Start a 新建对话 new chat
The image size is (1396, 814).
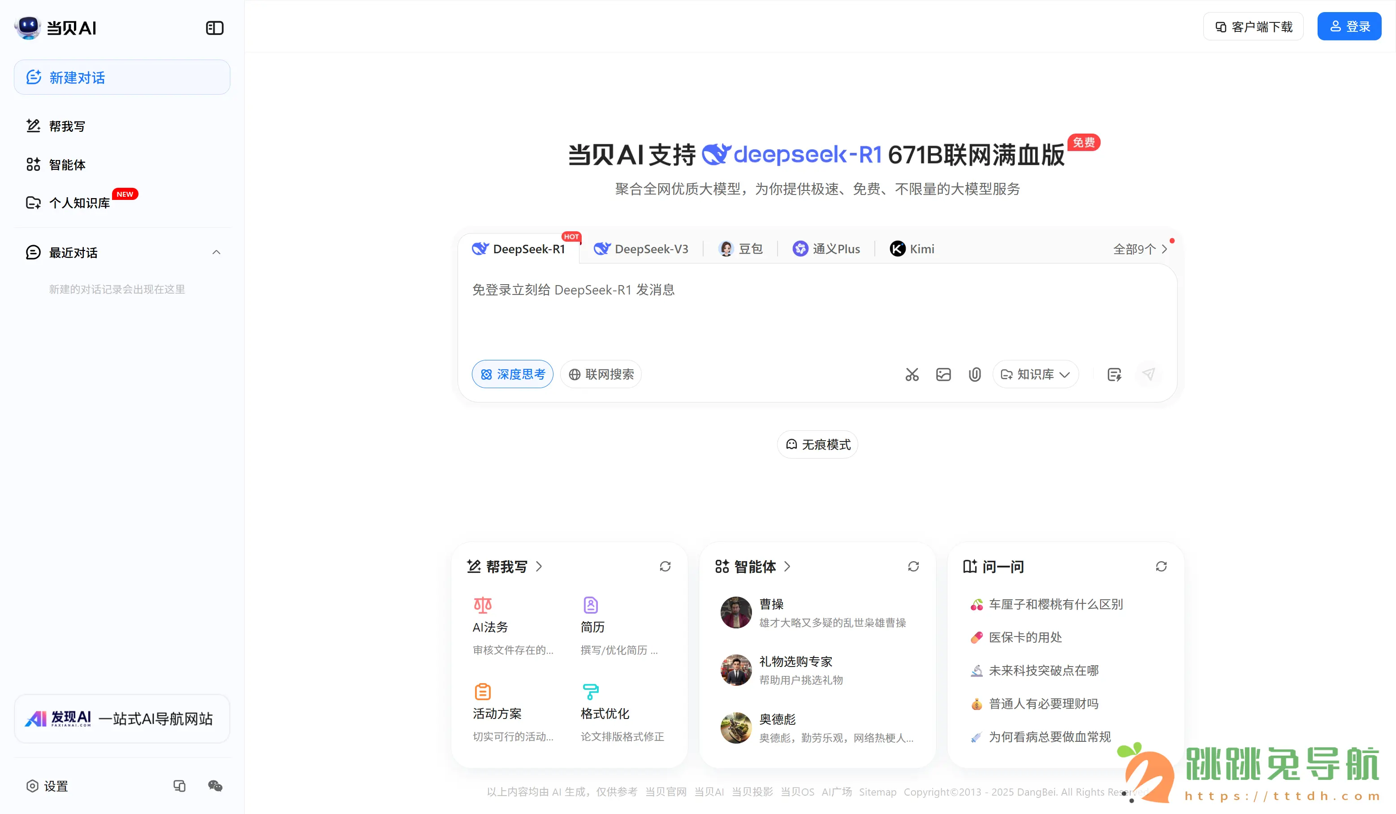point(122,78)
